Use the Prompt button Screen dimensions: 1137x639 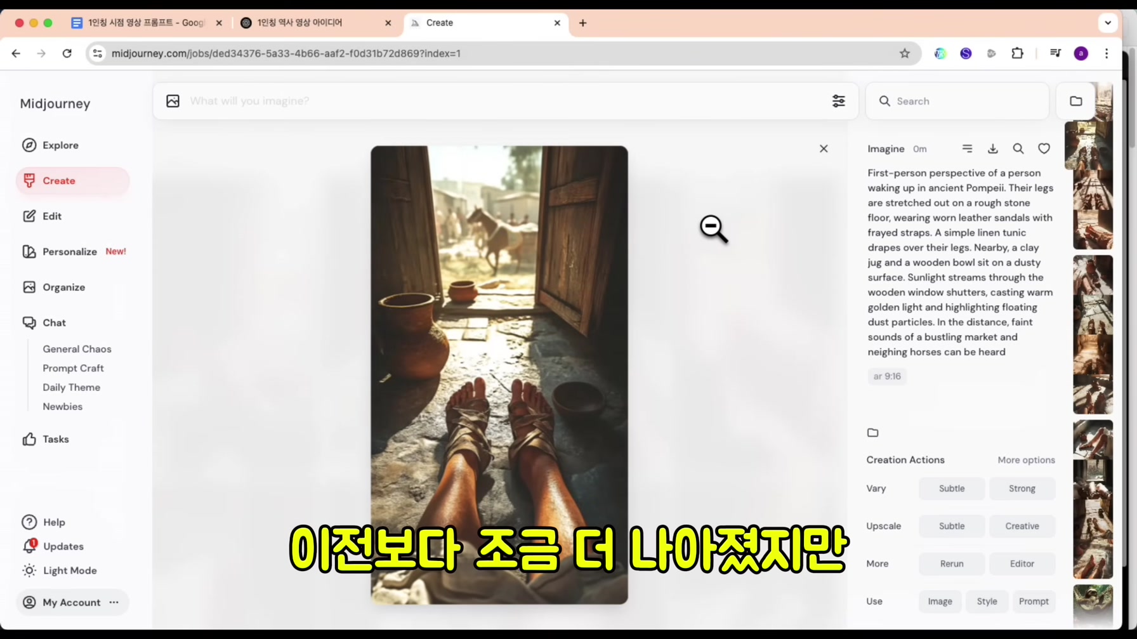(x=1034, y=602)
